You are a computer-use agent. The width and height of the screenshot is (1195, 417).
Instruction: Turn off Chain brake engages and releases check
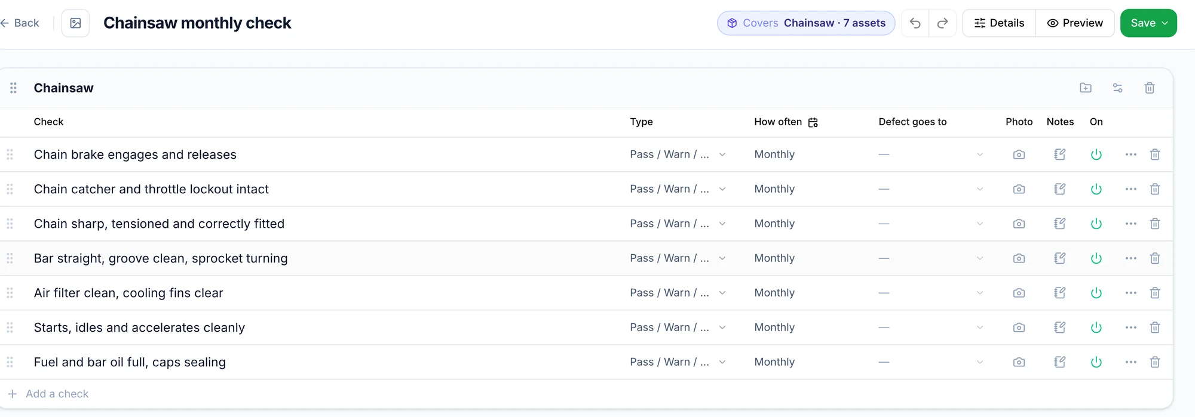[1096, 155]
